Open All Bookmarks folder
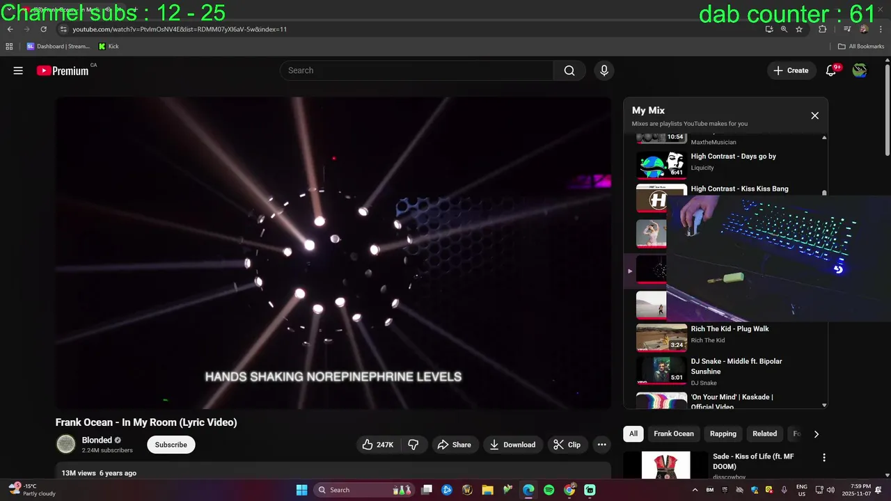Image resolution: width=891 pixels, height=501 pixels. 861,47
